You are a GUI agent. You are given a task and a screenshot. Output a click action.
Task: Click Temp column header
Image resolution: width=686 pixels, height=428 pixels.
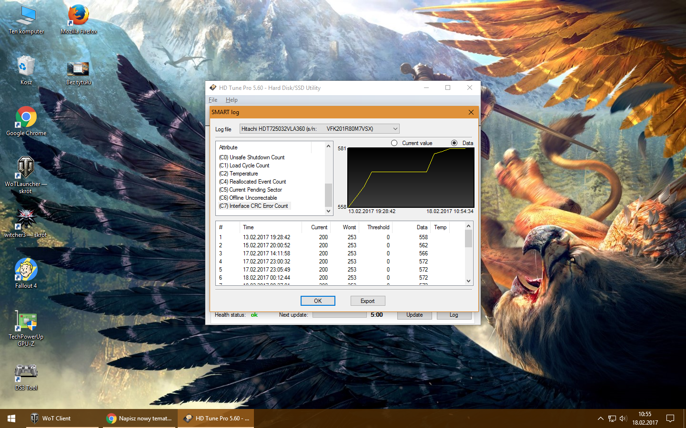pos(440,227)
